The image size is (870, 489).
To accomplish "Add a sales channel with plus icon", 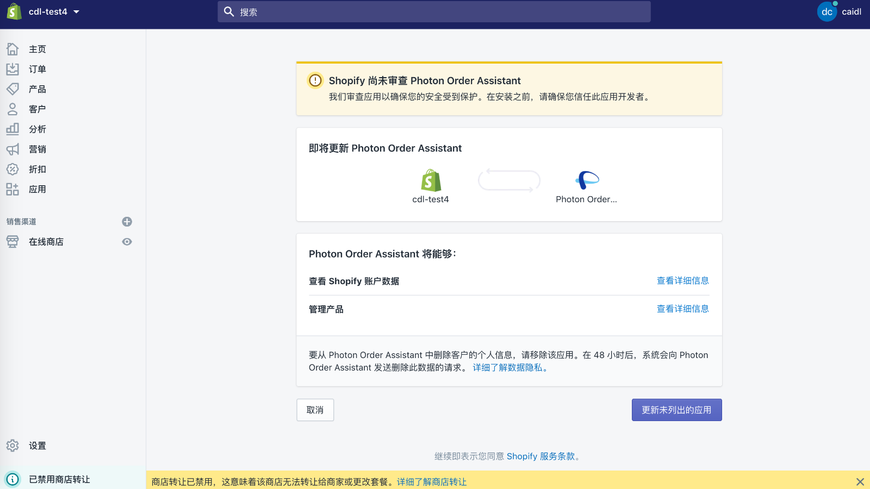I will pos(127,222).
